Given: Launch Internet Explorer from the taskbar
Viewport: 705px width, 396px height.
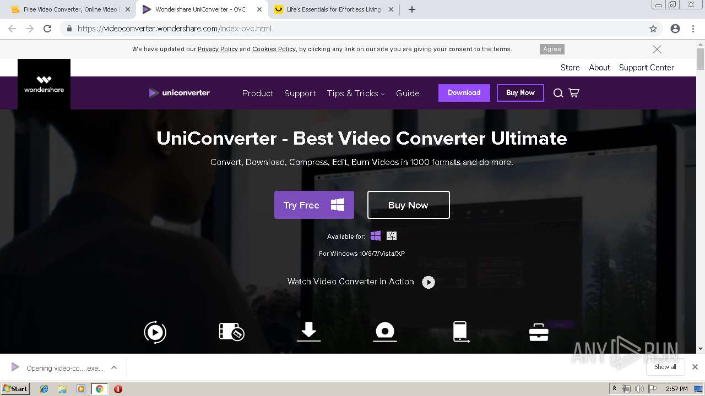Looking at the screenshot, I should tap(44, 389).
